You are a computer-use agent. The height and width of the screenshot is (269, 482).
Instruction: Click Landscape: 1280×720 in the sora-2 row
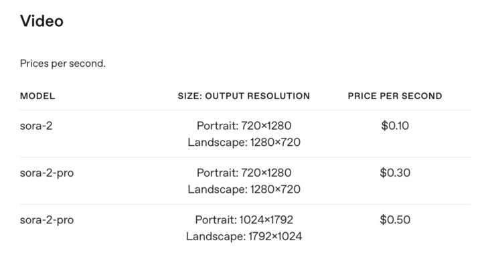tap(244, 142)
